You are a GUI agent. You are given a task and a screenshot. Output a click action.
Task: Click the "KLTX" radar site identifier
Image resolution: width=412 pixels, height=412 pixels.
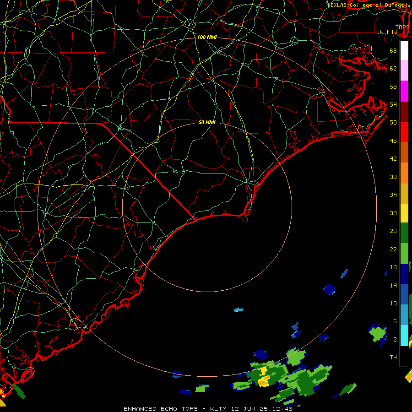click(219, 409)
